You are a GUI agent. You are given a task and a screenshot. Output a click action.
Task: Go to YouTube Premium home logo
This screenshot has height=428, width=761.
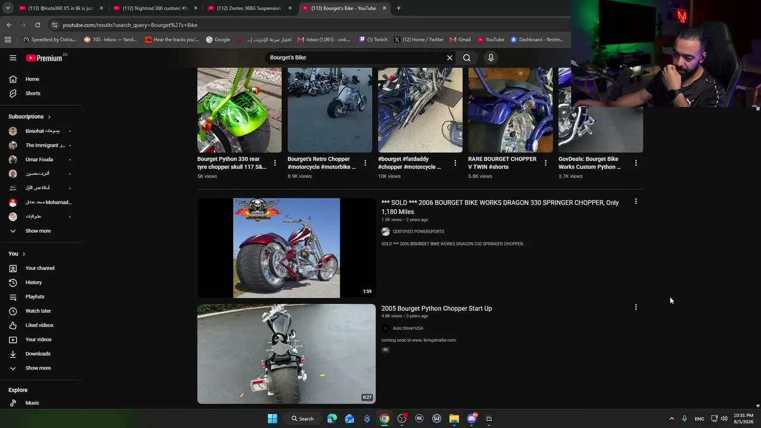pos(44,58)
